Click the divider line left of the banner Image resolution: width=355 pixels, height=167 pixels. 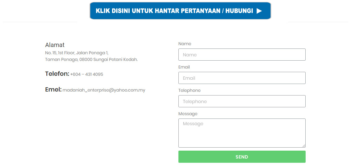(x=39, y=22)
